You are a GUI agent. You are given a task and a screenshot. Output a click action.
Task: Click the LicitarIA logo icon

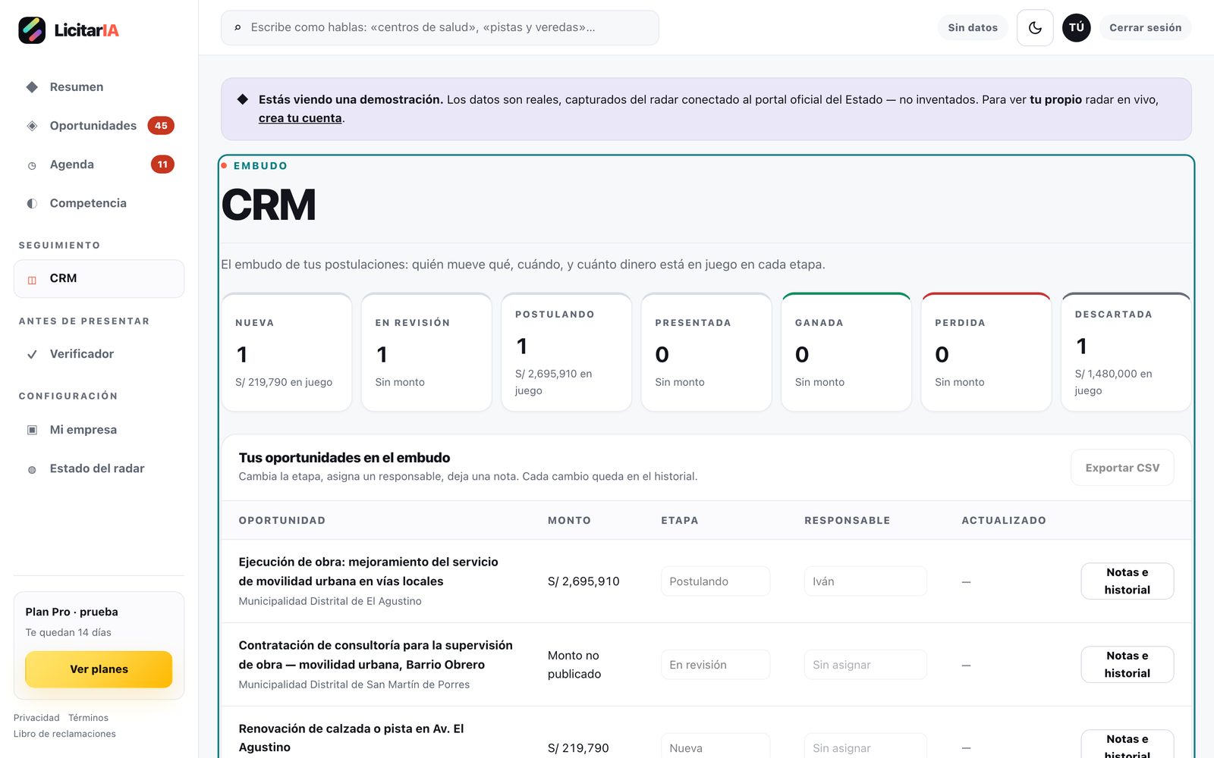32,30
